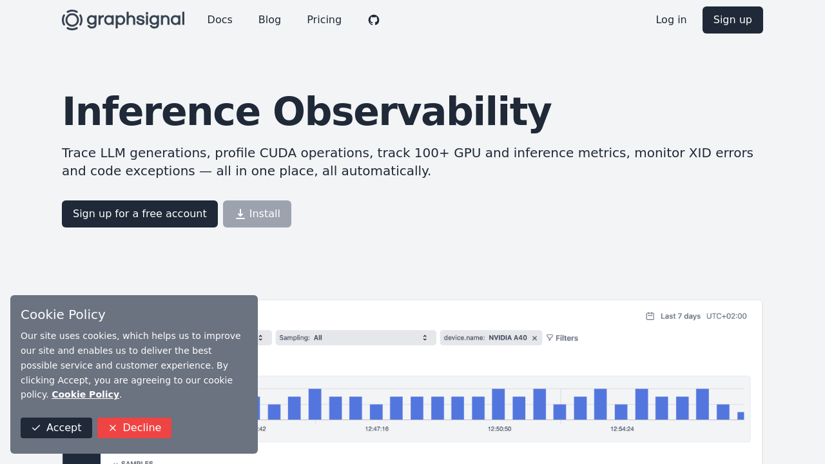Click the calendar icon beside Last 7 days
Viewport: 825px width, 464px height.
click(x=650, y=316)
